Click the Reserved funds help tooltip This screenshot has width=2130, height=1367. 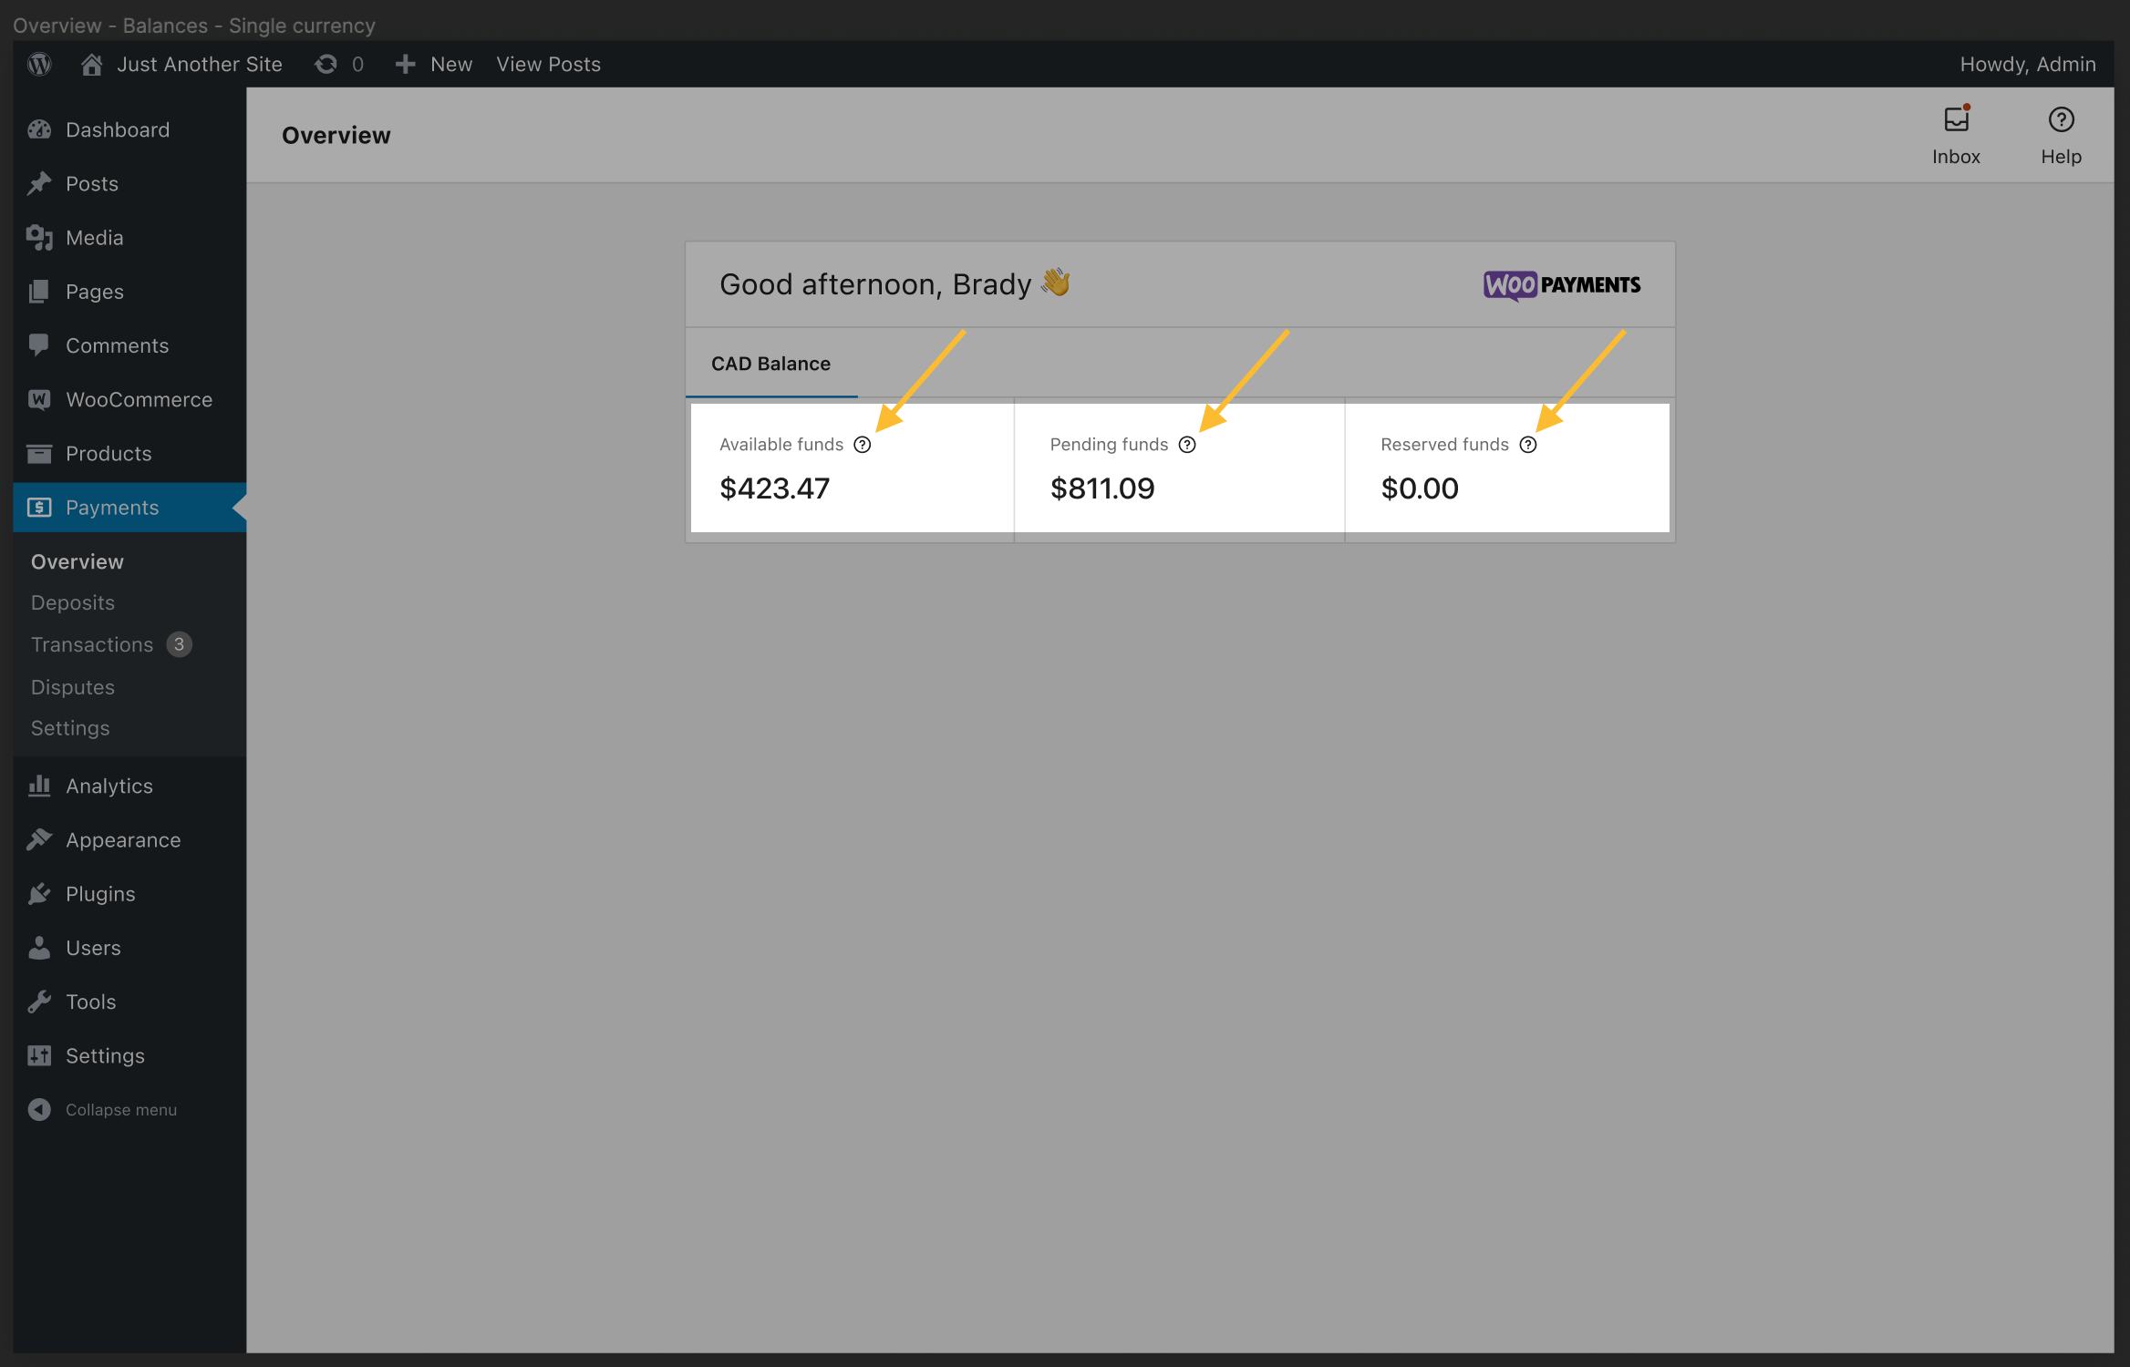[1528, 445]
